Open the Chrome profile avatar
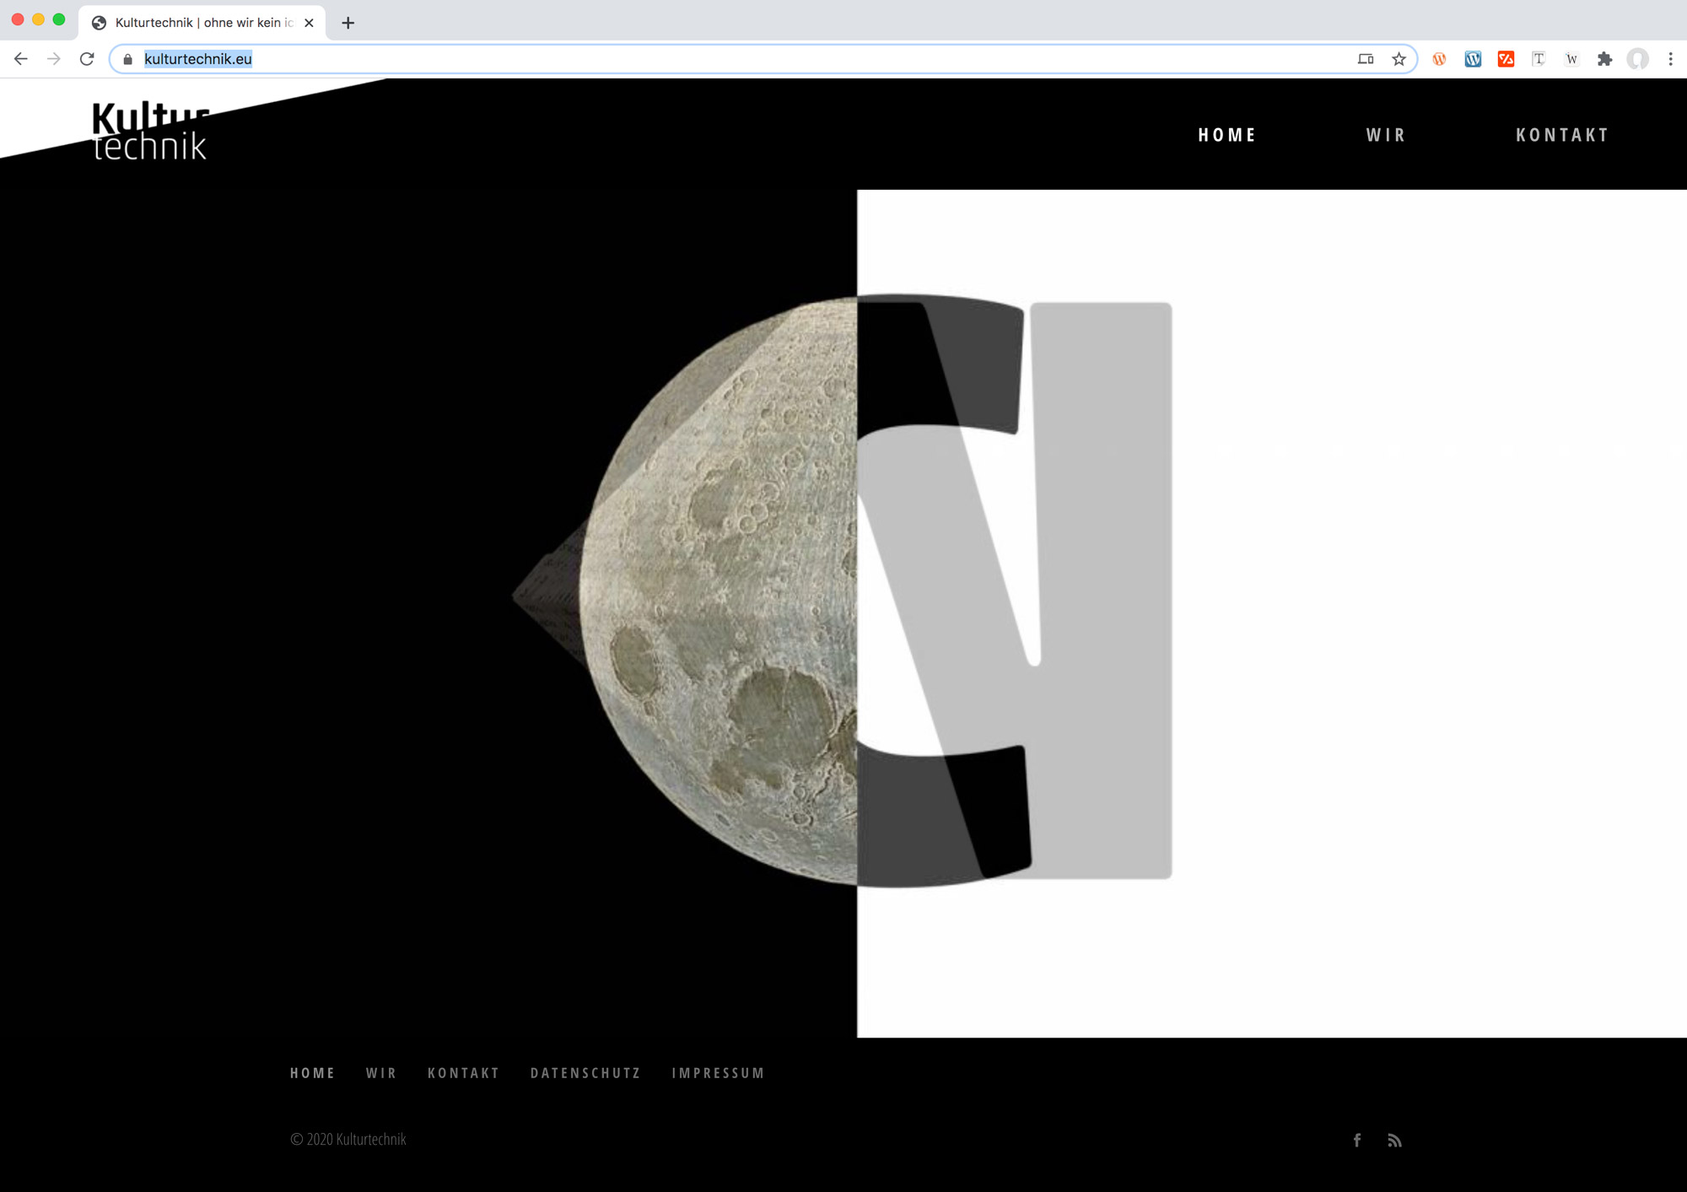The image size is (1687, 1192). 1637,59
